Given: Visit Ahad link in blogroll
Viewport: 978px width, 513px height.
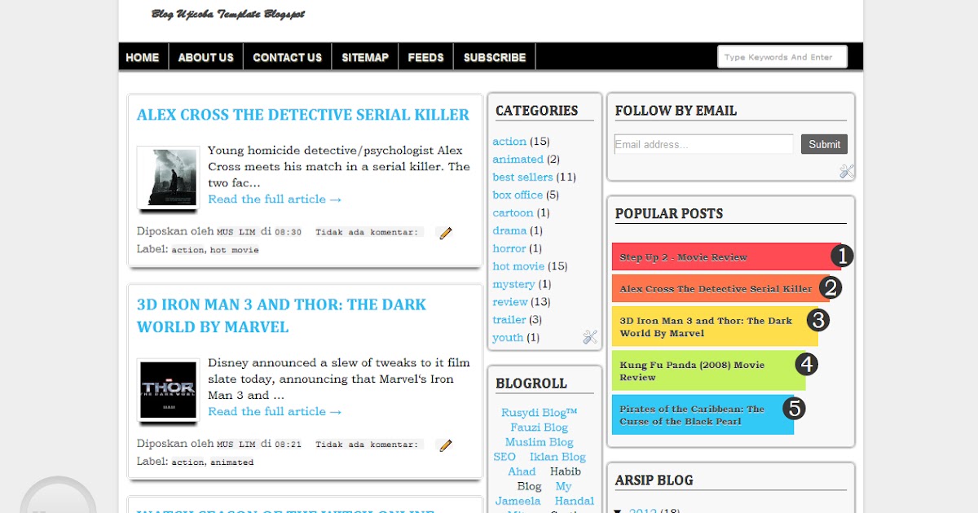Looking at the screenshot, I should tap(522, 471).
